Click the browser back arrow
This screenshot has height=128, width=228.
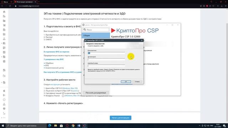(2, 6)
